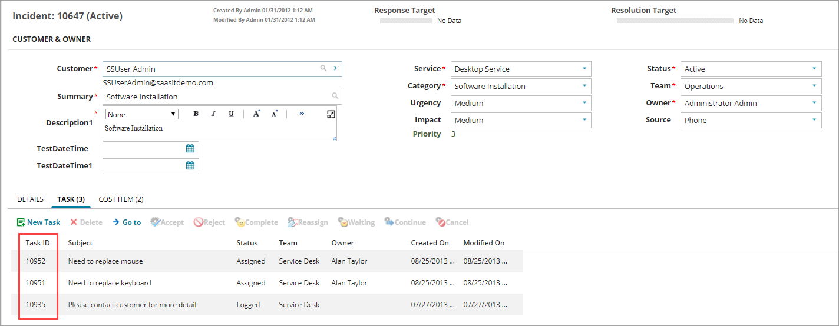Show more editor tools via double chevron
This screenshot has width=839, height=326.
pos(302,114)
